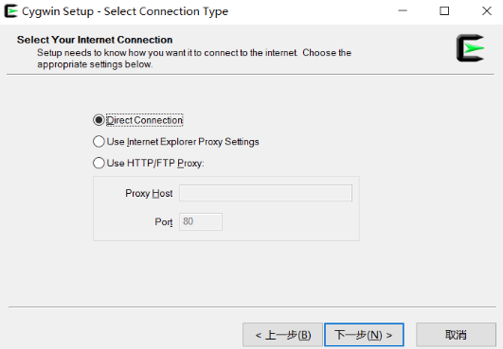Continue with the 下一步(N) button
This screenshot has height=349, width=503.
[x=364, y=335]
